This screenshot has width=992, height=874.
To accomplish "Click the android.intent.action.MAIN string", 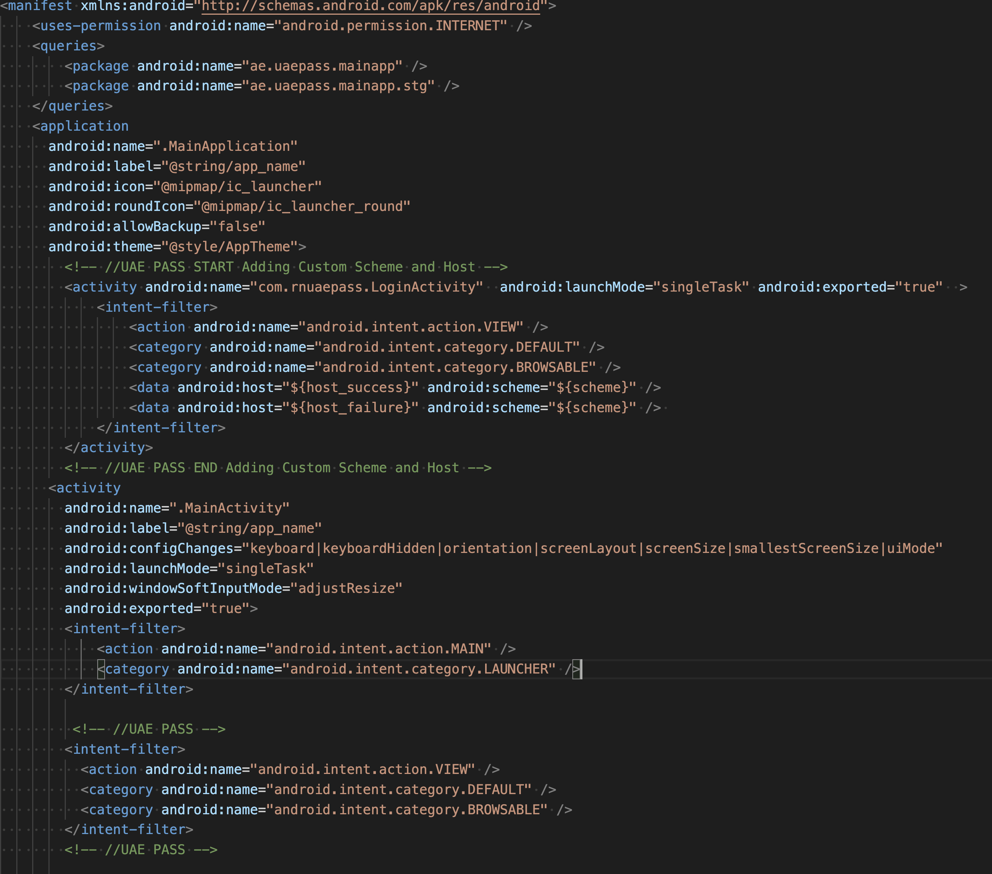I will pos(379,649).
